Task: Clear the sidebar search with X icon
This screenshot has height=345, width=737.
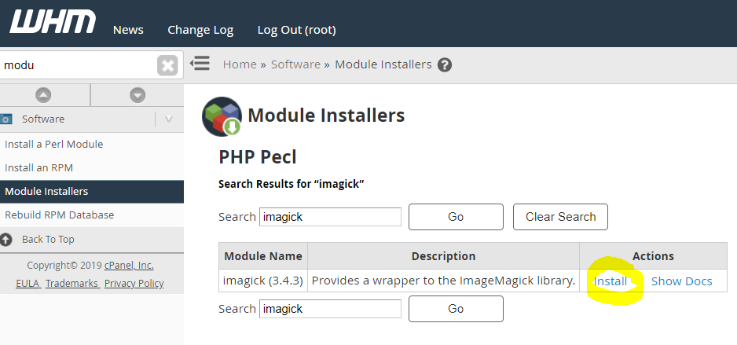Action: tap(167, 65)
